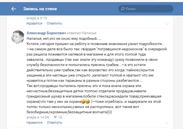Screen dimensions: 183x129
Task: Expand options chevron for the 14:59 comment
Action: [x=167, y=123]
